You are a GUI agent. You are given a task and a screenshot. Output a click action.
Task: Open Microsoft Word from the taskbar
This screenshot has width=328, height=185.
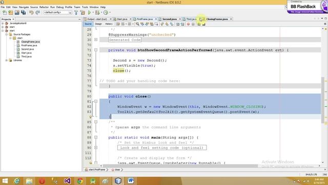point(131,181)
